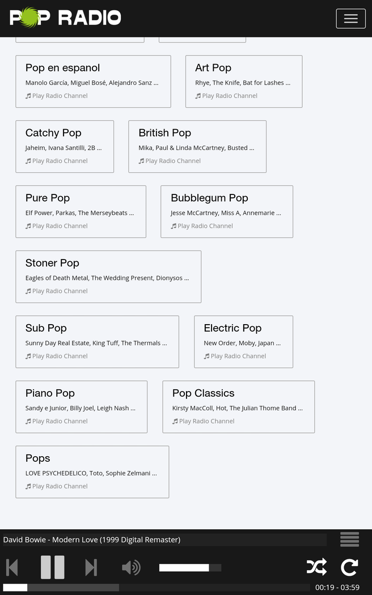
Task: Skip to the previous track
Action: 12,567
